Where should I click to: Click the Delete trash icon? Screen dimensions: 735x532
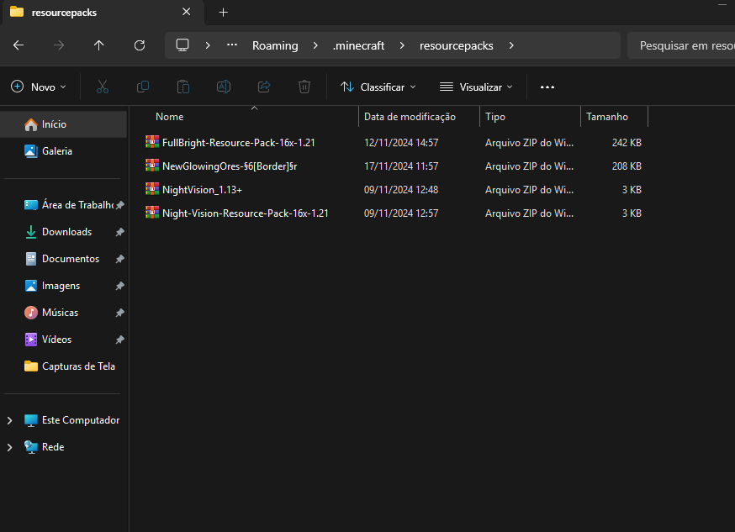304,87
